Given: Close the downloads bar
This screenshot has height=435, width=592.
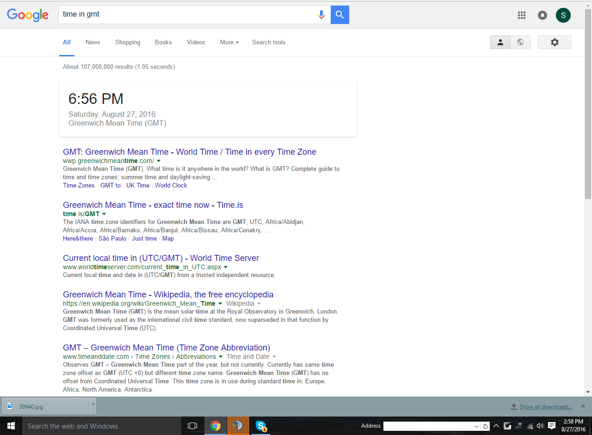Looking at the screenshot, I should 583,406.
